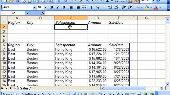Click Decrease Decimal icon
The width and height of the screenshot is (170, 95).
coord(116,7)
